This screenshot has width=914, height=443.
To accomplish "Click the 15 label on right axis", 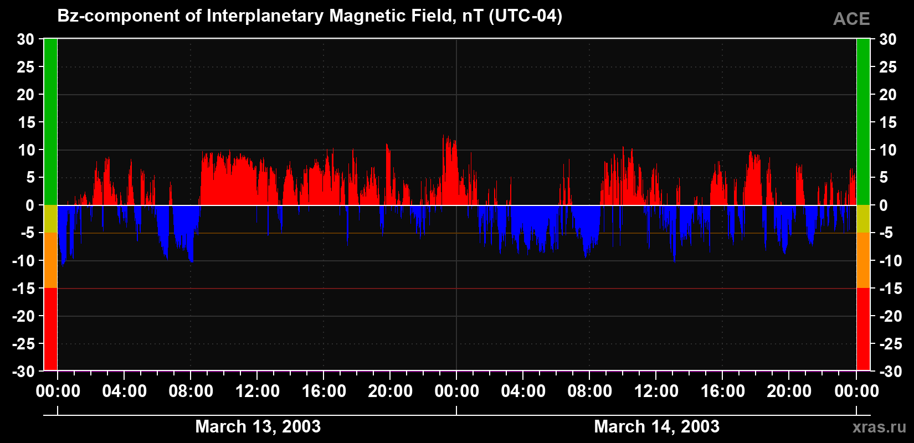I will [888, 122].
